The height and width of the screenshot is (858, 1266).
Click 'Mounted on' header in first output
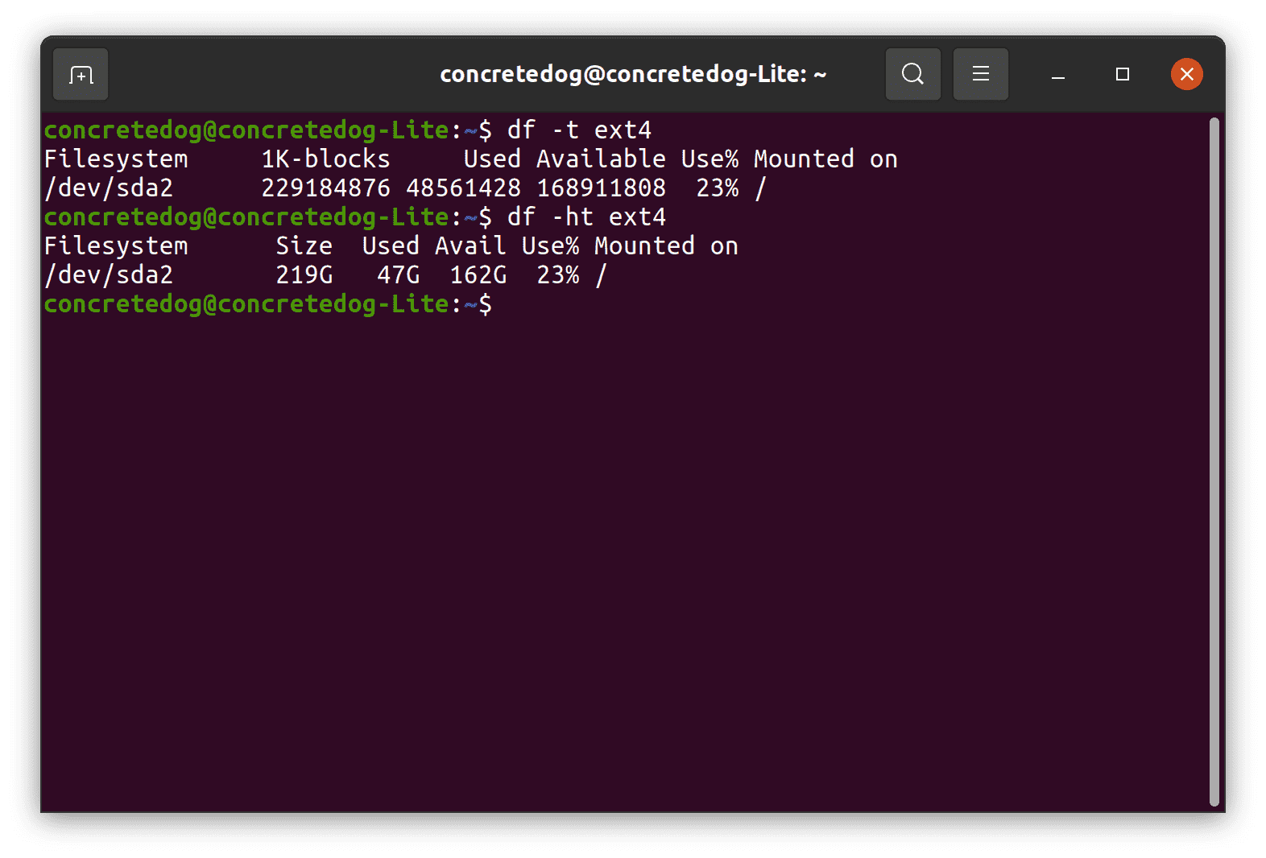[x=825, y=159]
